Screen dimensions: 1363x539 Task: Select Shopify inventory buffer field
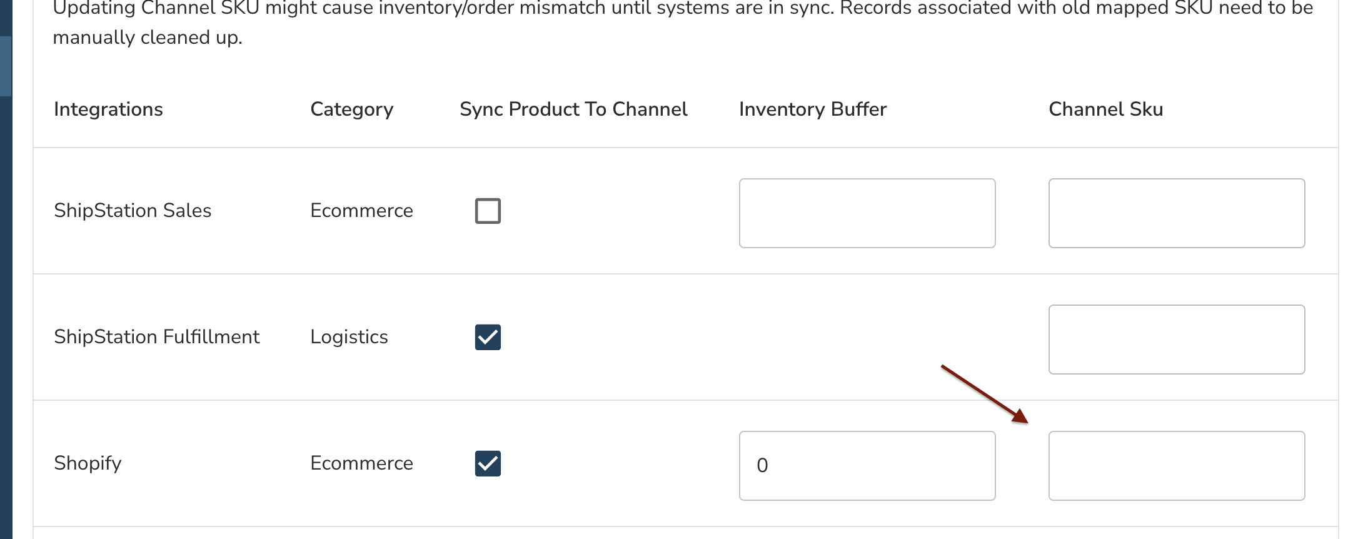coord(867,466)
